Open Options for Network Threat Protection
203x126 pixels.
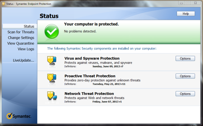(x=185, y=94)
